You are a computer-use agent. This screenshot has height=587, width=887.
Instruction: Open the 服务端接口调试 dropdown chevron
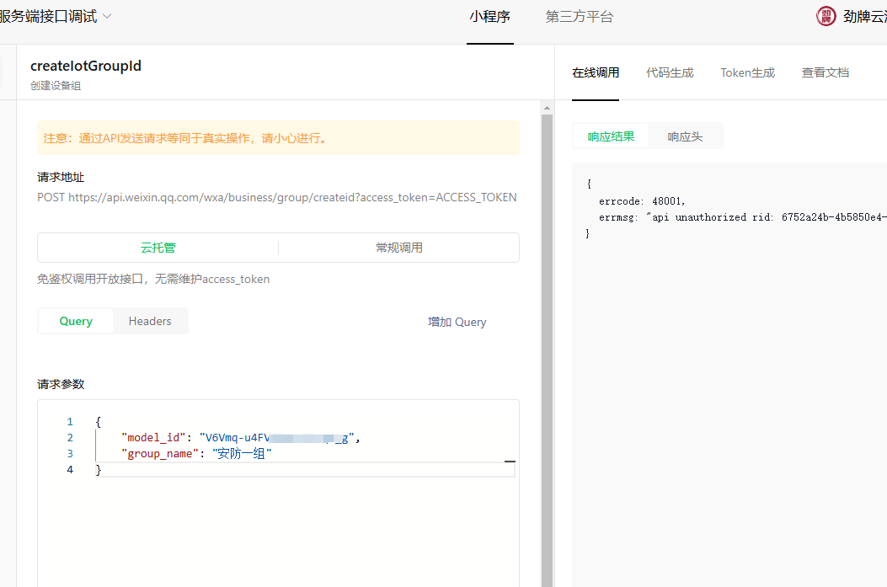[107, 16]
